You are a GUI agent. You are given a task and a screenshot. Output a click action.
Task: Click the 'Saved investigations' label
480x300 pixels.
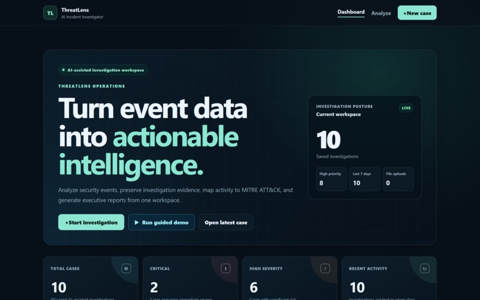pos(337,157)
